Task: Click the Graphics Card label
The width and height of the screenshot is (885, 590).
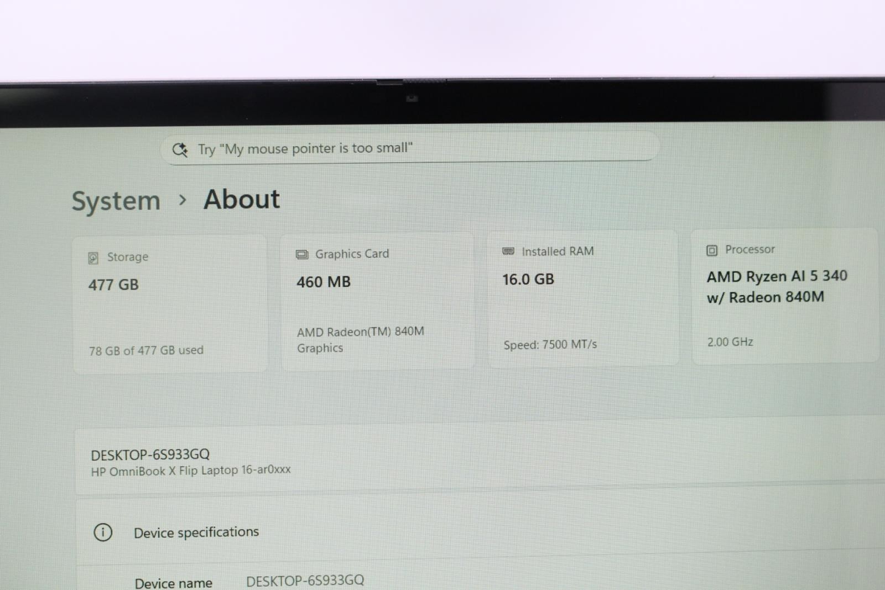Action: (x=352, y=253)
